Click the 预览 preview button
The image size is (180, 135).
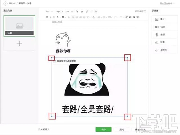(122, 129)
